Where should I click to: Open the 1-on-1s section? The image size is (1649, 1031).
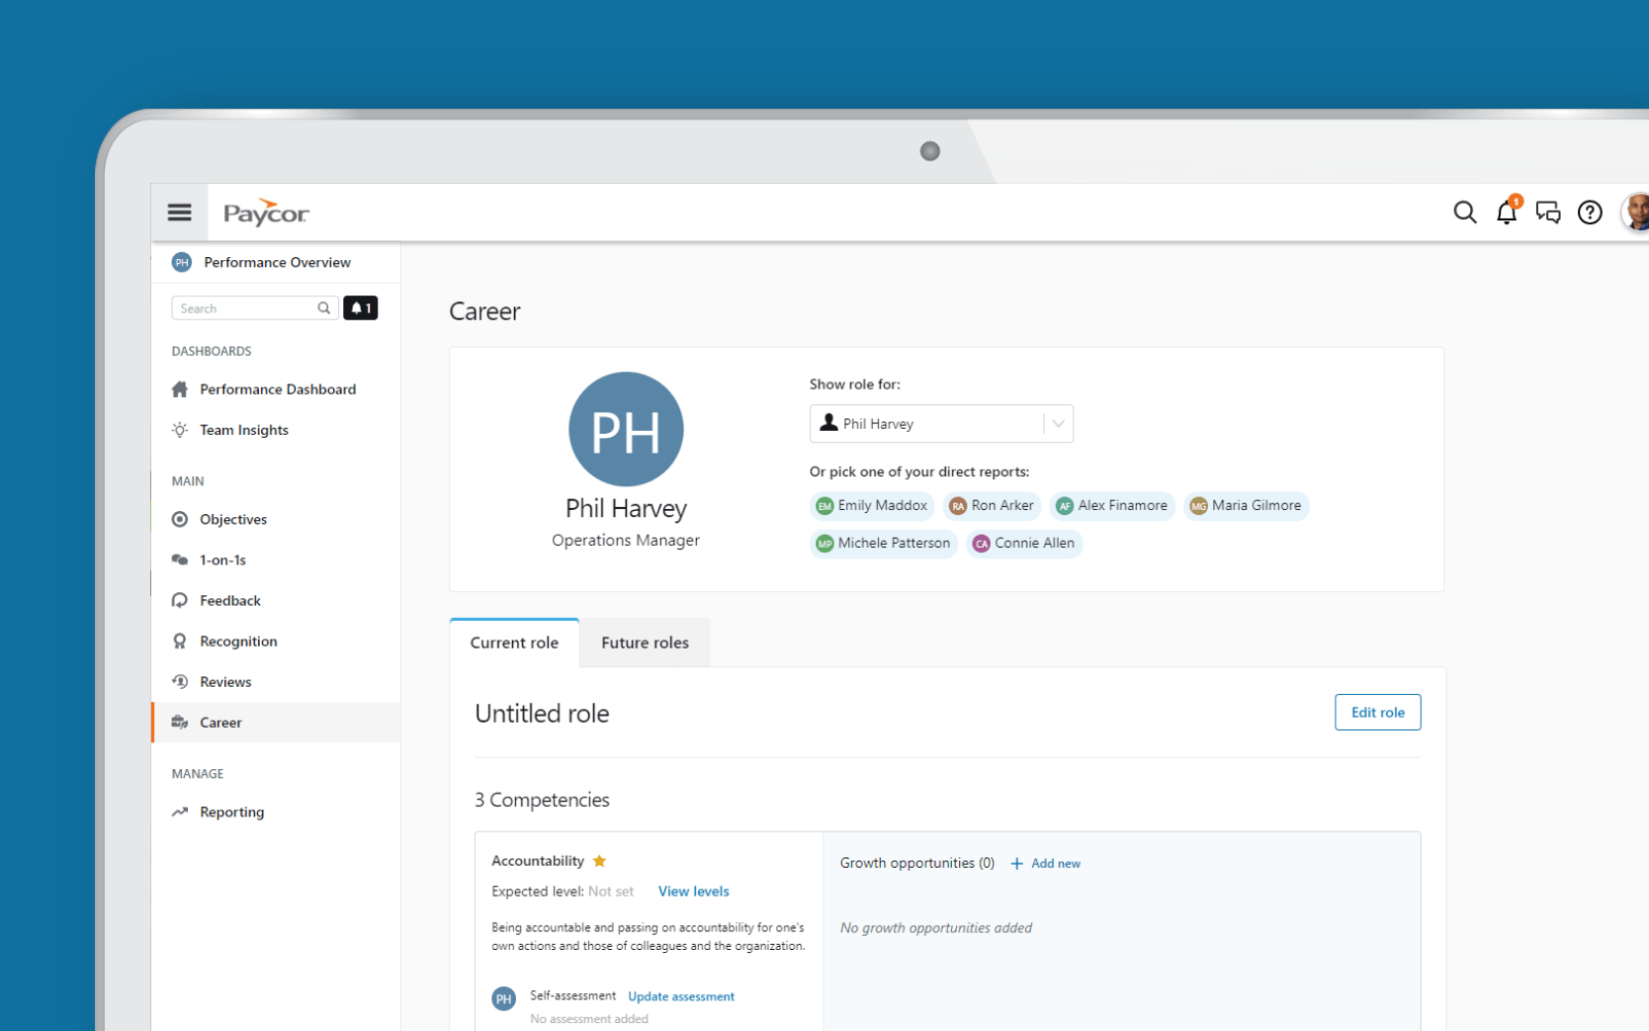(x=222, y=559)
